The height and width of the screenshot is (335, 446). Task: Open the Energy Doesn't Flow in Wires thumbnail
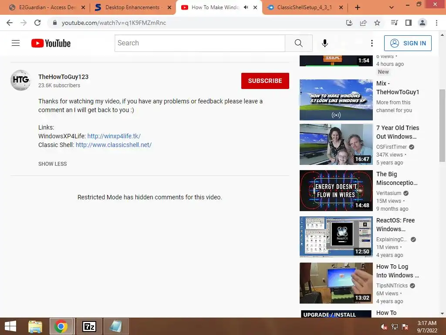point(336,191)
